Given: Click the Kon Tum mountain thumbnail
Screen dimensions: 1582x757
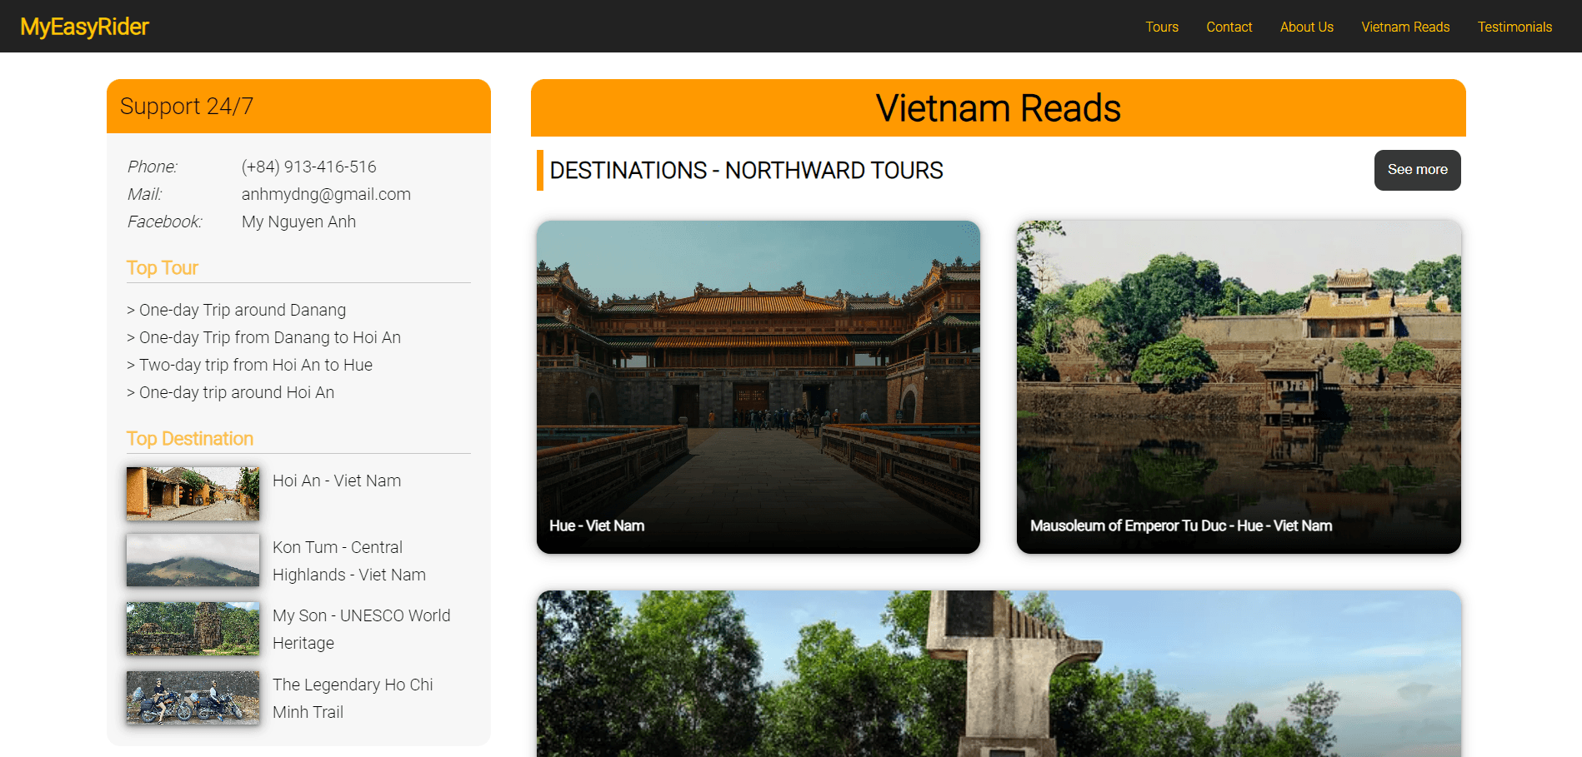Looking at the screenshot, I should [193, 560].
